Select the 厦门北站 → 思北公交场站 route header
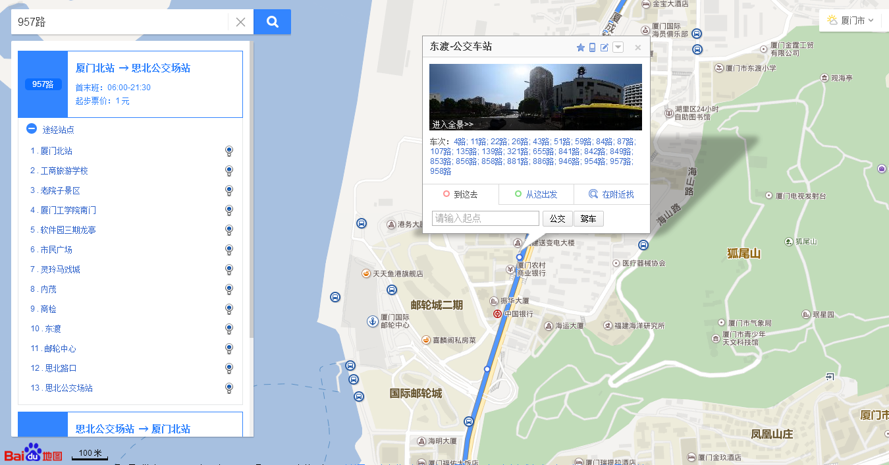889x465 pixels. pyautogui.click(x=130, y=84)
